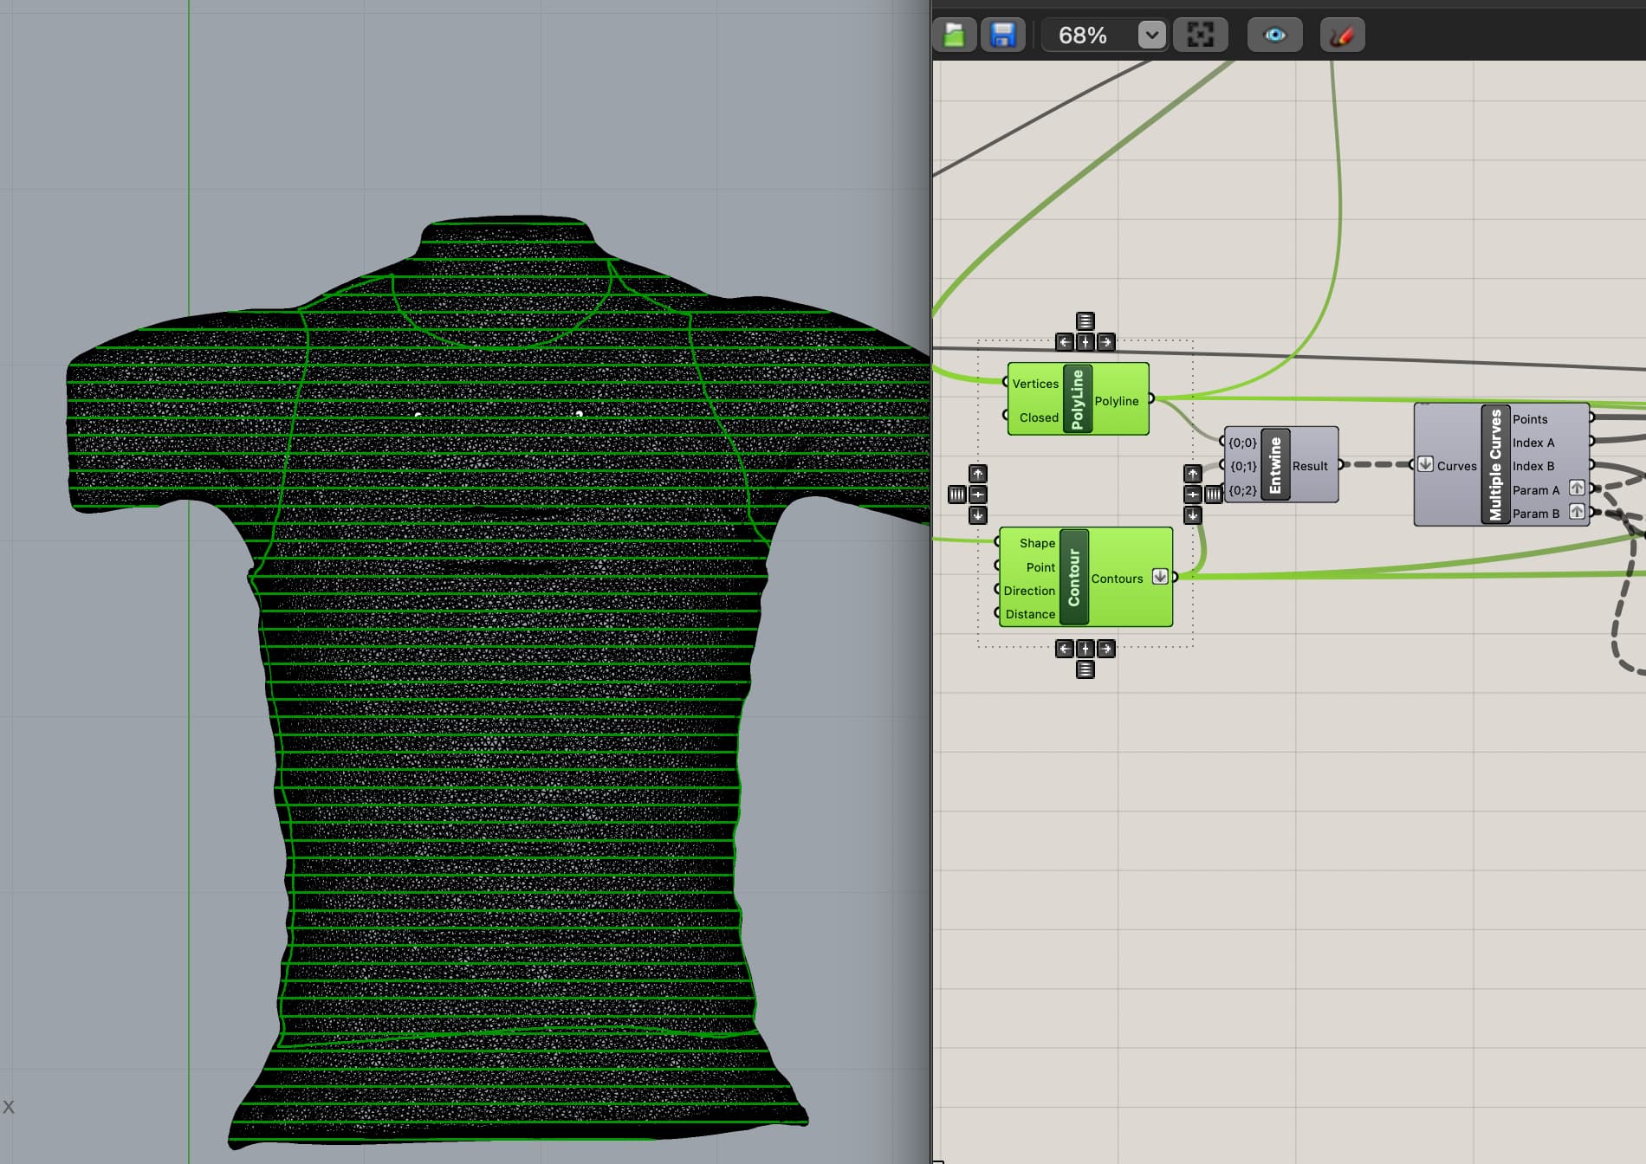The height and width of the screenshot is (1164, 1646).
Task: Click the flatten arrow icon on the Contours output
Action: click(1160, 577)
